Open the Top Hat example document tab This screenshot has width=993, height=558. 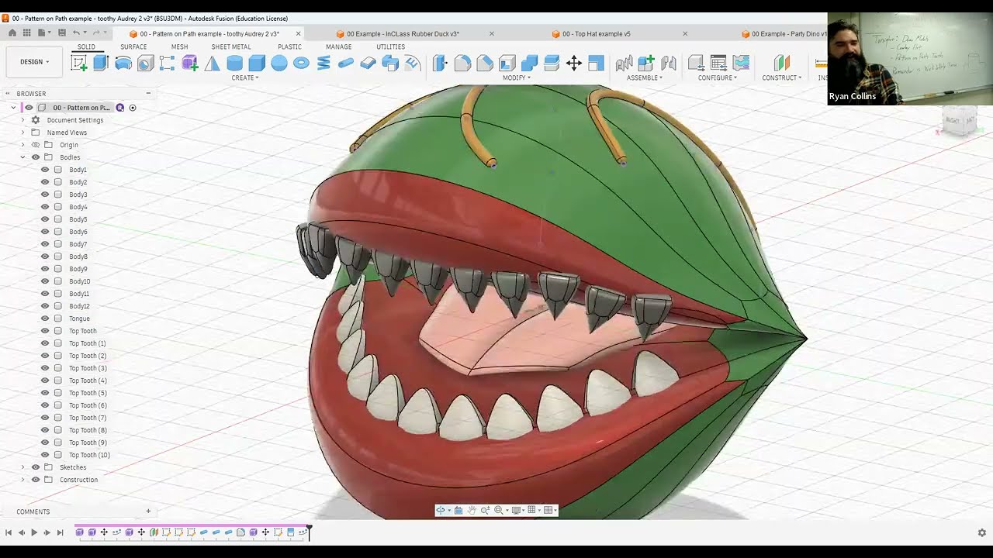click(x=597, y=34)
